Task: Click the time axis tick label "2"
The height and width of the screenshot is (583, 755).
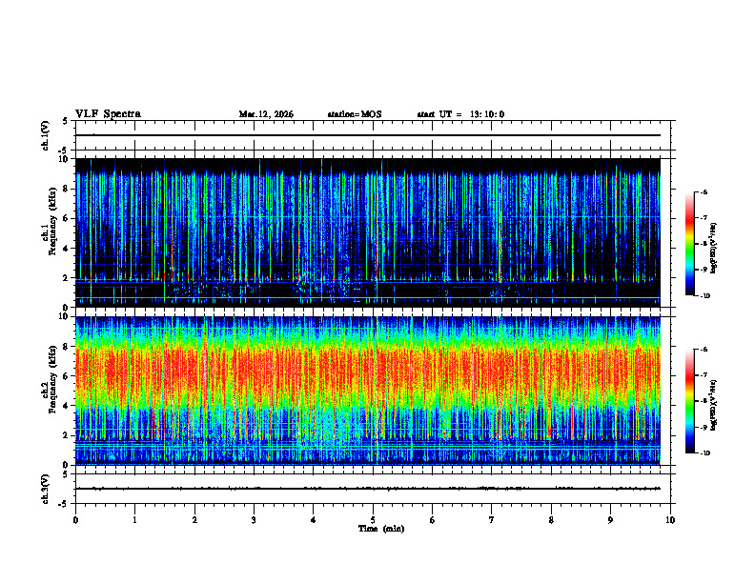Action: click(194, 520)
